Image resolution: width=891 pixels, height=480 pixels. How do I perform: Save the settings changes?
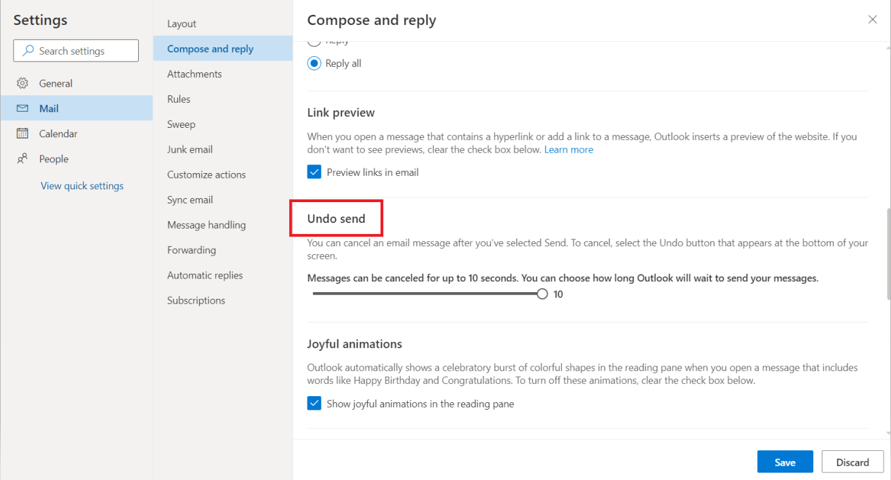[785, 462]
